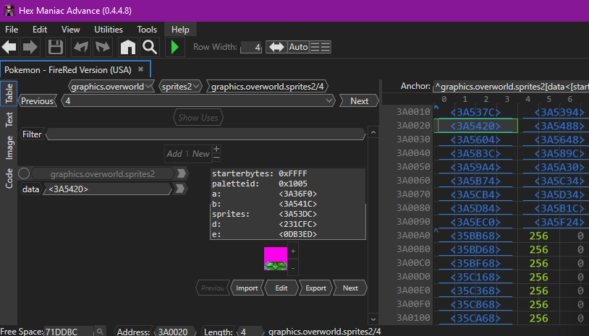Open Find with the magnifying glass icon
This screenshot has height=336, width=589.
[x=150, y=48]
